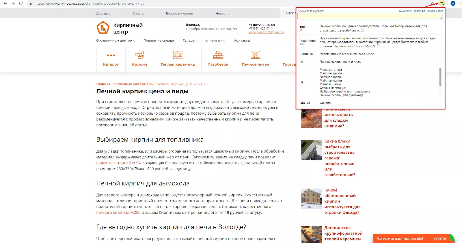Screen dimensions: 462x243
Task: Open the Новости top menu item
Action: tap(222, 14)
